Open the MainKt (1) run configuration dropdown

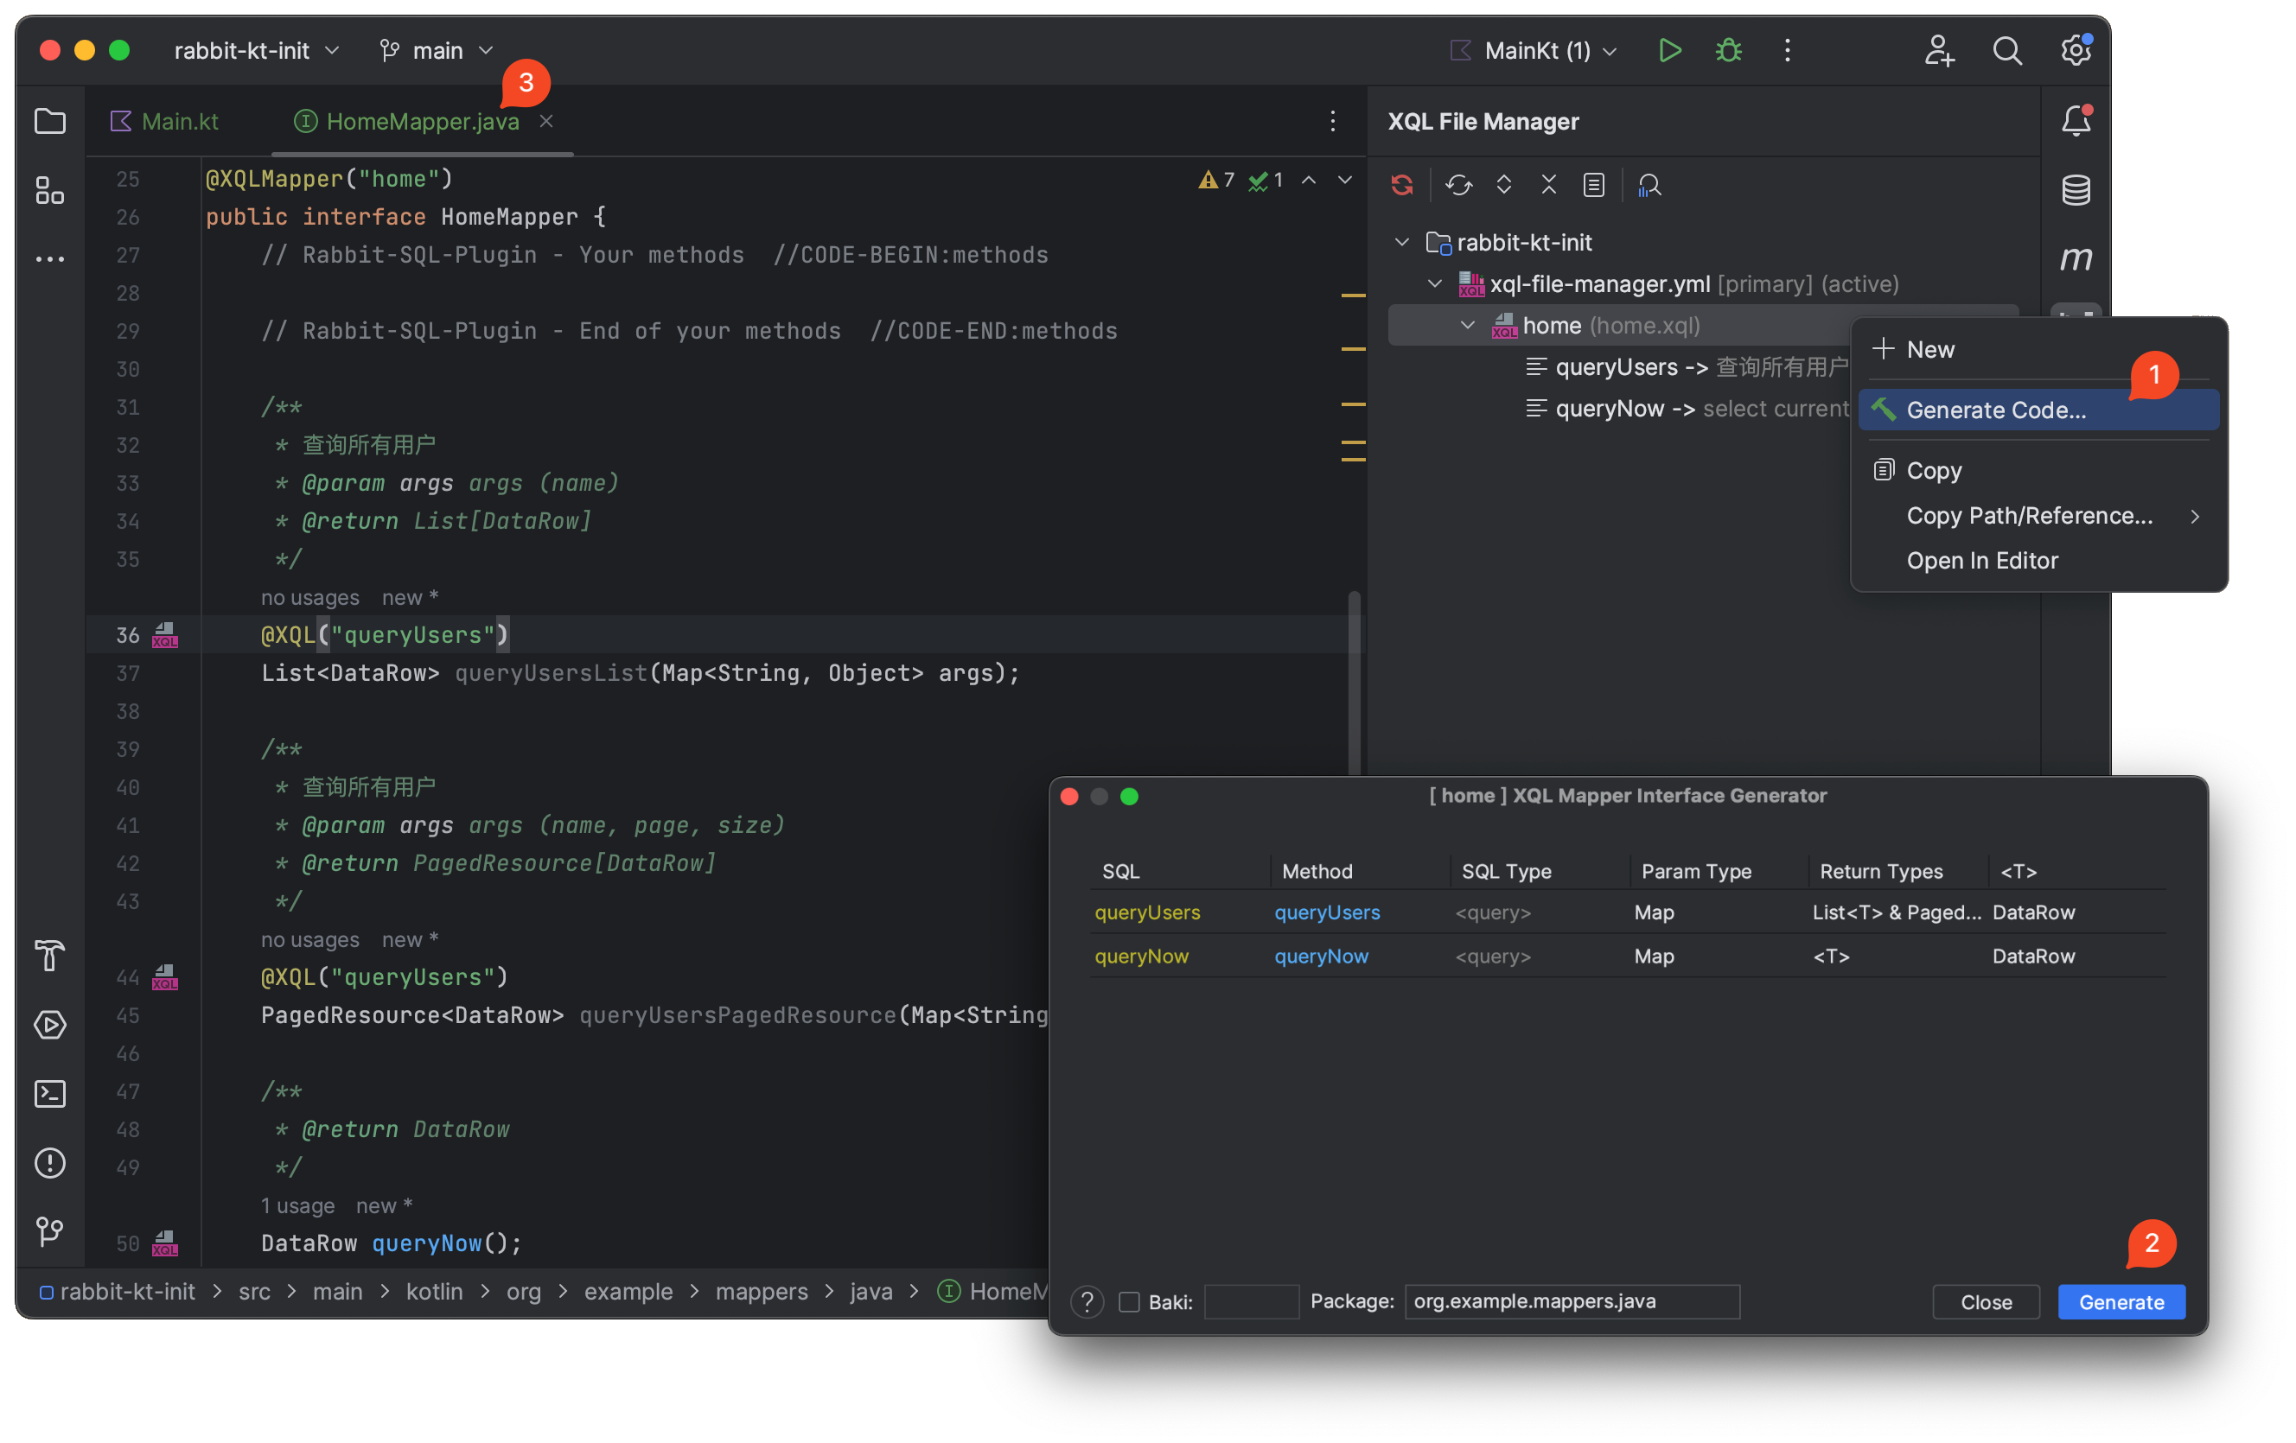[1533, 50]
